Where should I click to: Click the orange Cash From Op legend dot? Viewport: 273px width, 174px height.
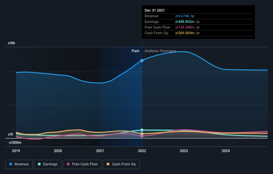click(108, 164)
